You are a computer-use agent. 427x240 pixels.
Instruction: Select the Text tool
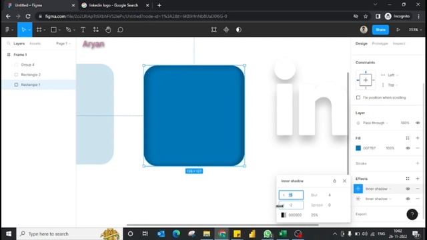83,29
